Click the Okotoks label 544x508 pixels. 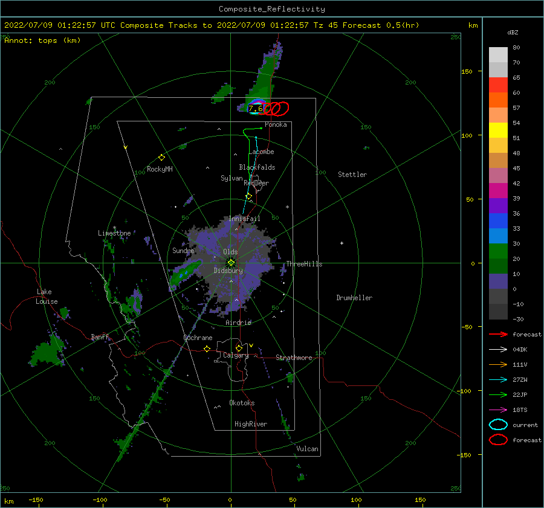[242, 403]
